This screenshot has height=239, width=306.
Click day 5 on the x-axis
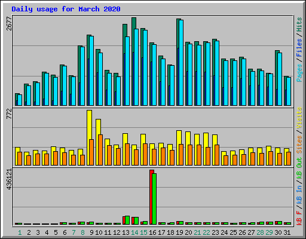56,232
